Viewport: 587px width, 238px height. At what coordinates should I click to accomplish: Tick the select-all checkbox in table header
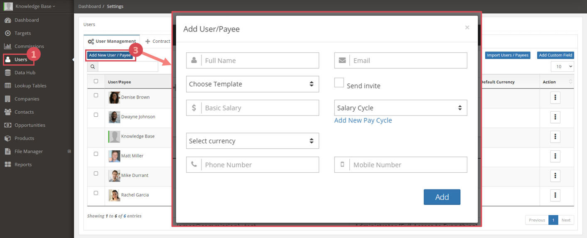click(96, 81)
